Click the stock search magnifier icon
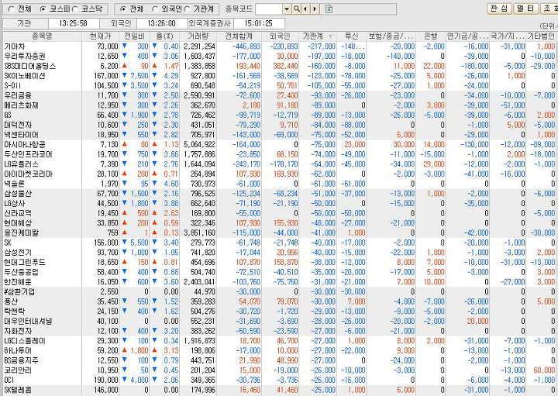Viewport: 558px width, 396px height. tap(296, 9)
